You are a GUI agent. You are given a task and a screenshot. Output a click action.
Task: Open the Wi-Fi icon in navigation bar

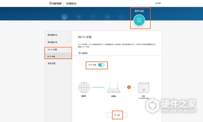[93, 17]
